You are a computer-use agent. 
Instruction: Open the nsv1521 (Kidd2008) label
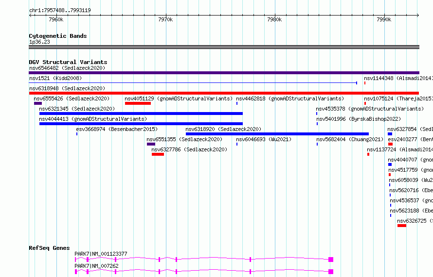55,78
